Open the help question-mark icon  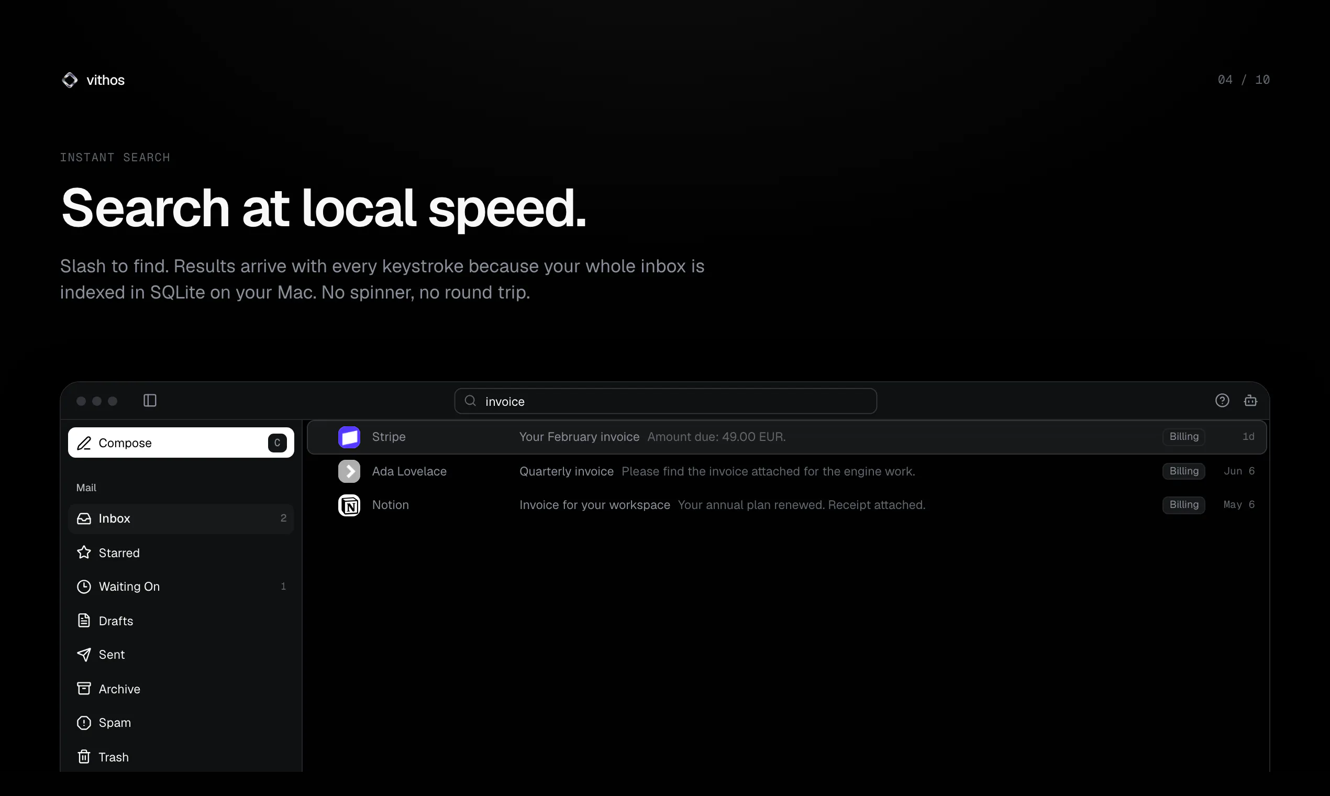pyautogui.click(x=1222, y=401)
